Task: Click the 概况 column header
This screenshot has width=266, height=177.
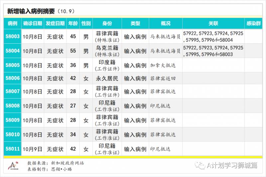Action: [166, 23]
